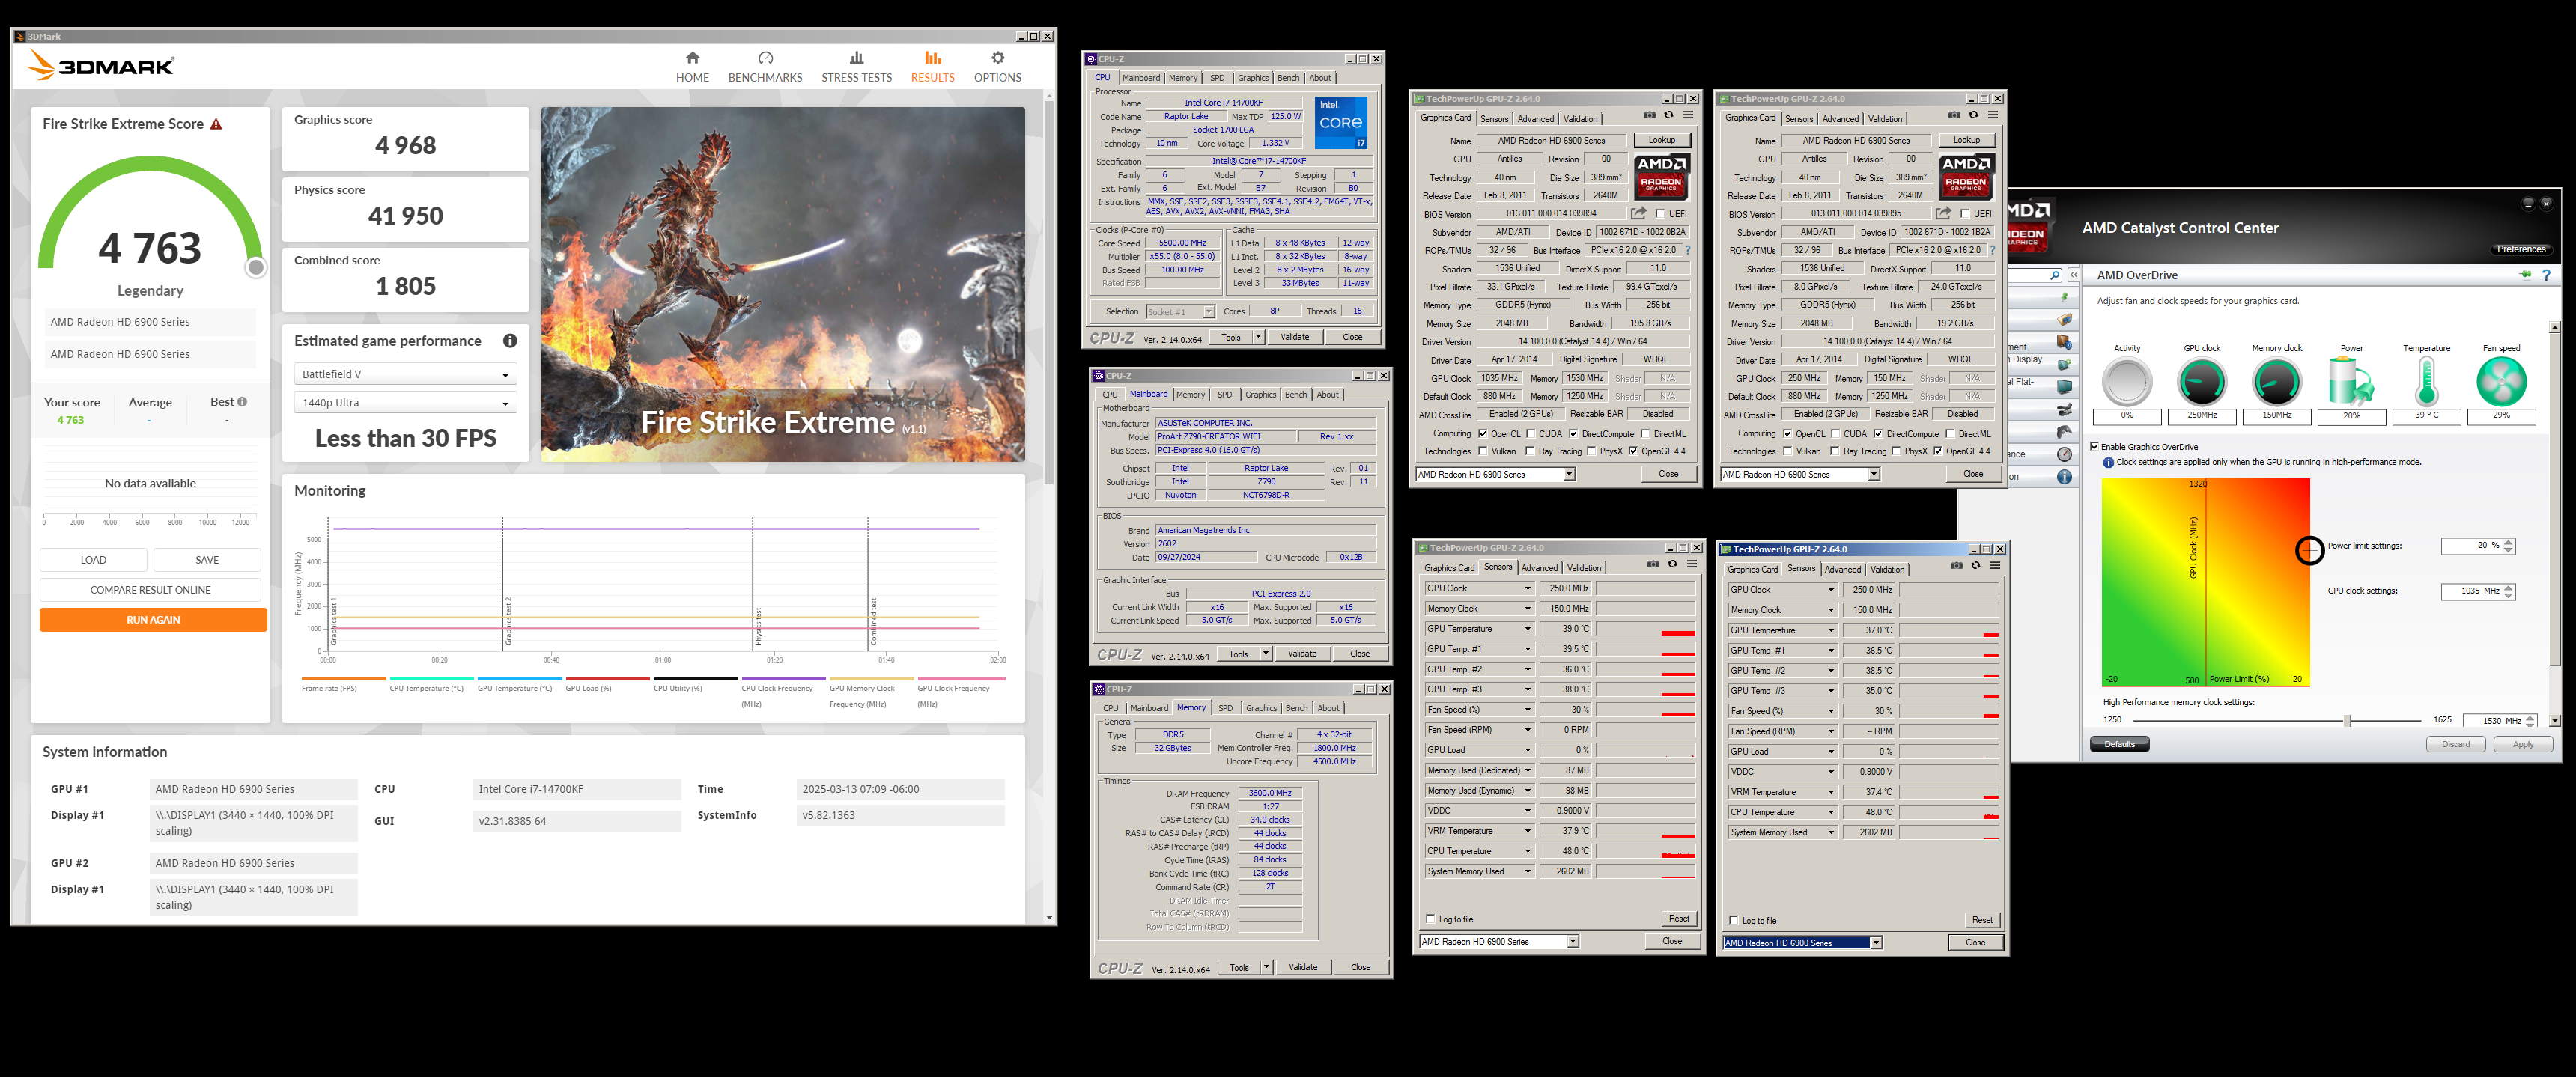The width and height of the screenshot is (2576, 1078).
Task: Click the Fan speed icon in OverDrive
Action: tap(2501, 382)
